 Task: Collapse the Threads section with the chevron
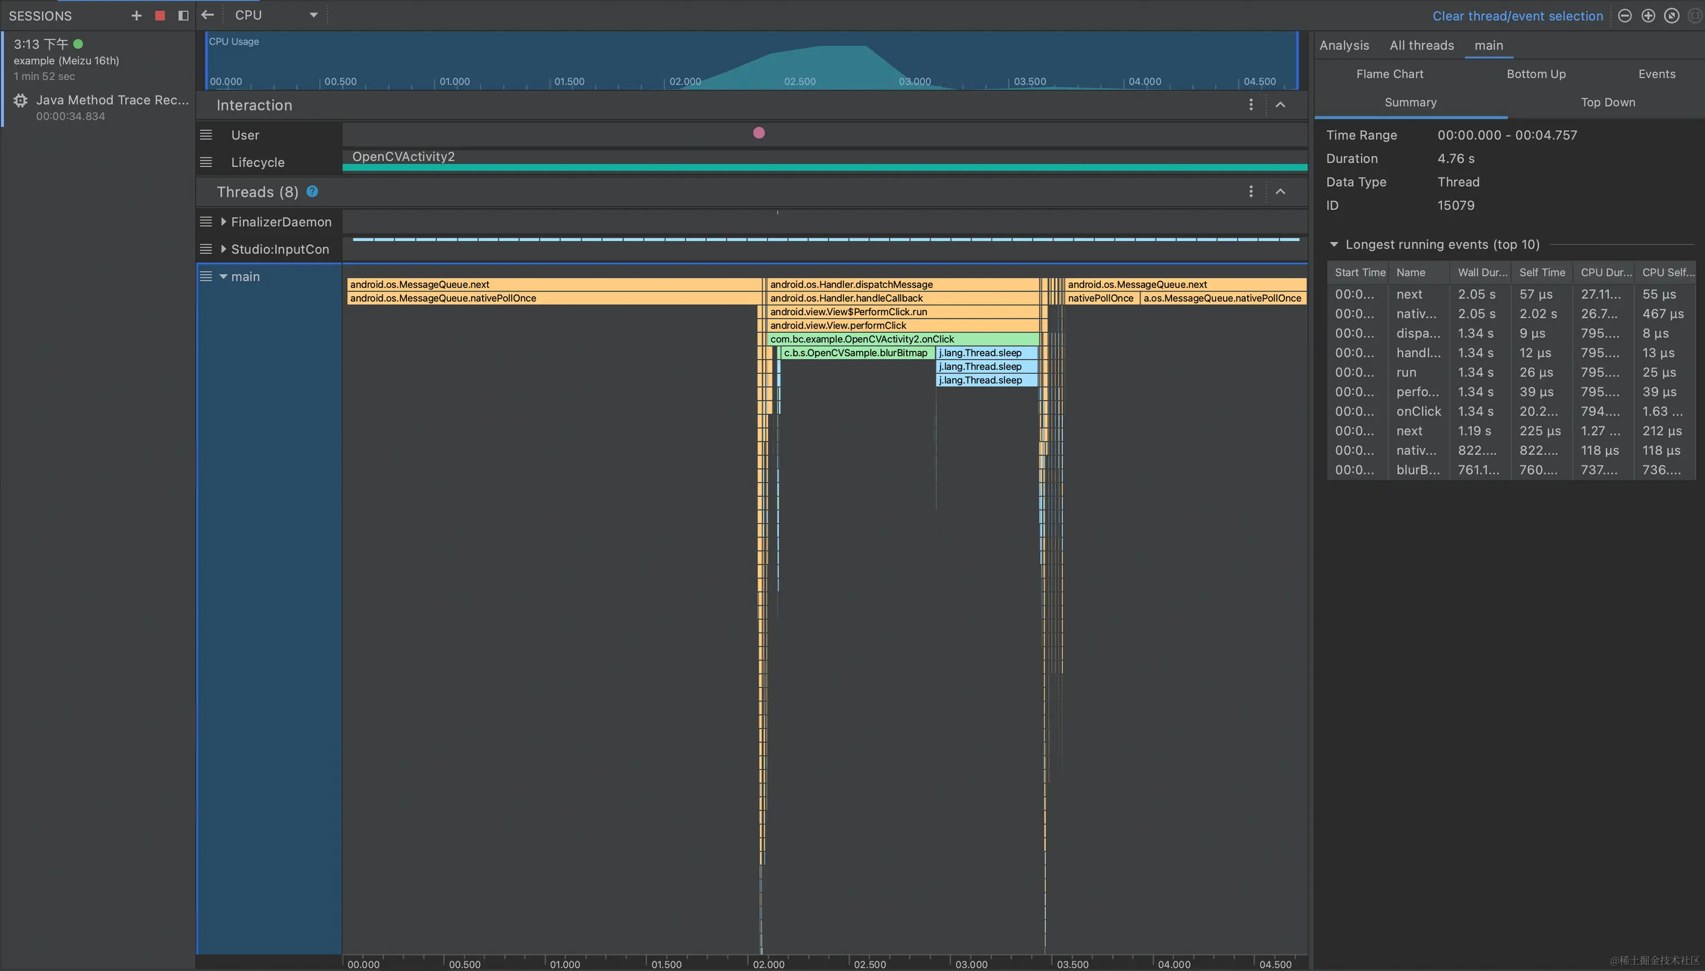1280,191
